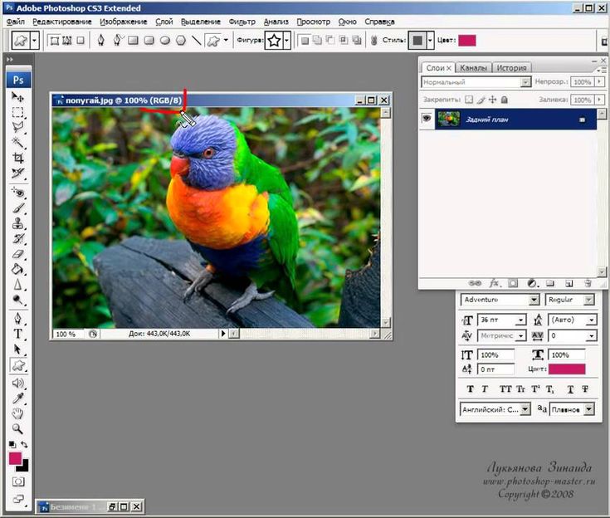The height and width of the screenshot is (518, 610).
Task: Open the Файл menu
Action: (x=16, y=22)
